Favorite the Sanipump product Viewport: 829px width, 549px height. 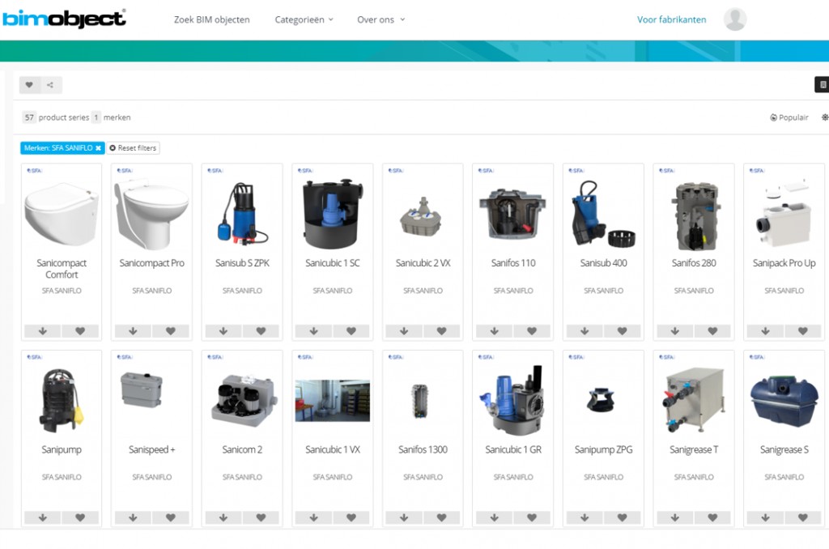click(80, 517)
